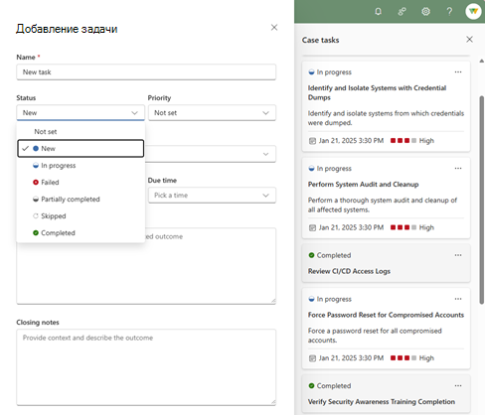This screenshot has height=415, width=485.
Task: Open the help question mark icon
Action: point(449,12)
